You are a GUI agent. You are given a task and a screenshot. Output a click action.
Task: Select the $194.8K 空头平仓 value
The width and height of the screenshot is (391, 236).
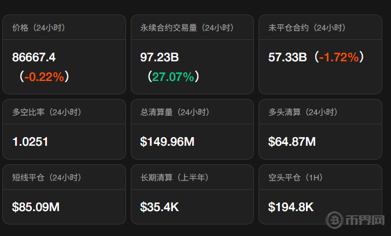[x=291, y=206]
